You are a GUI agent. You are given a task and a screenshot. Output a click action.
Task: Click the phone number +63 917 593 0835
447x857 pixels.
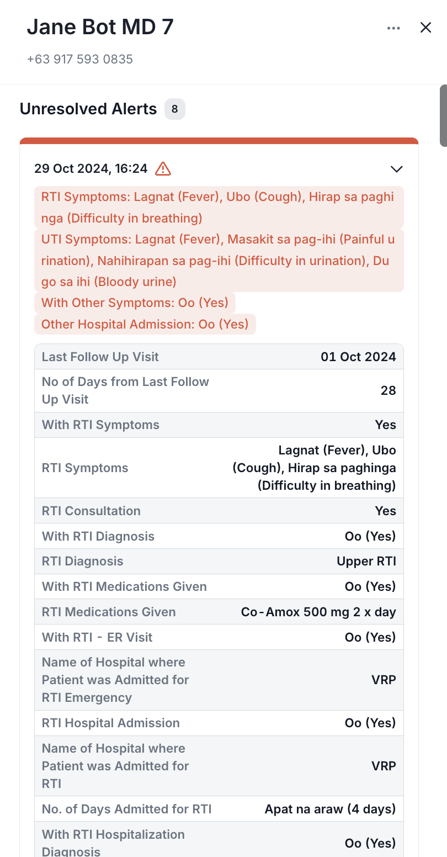point(80,59)
